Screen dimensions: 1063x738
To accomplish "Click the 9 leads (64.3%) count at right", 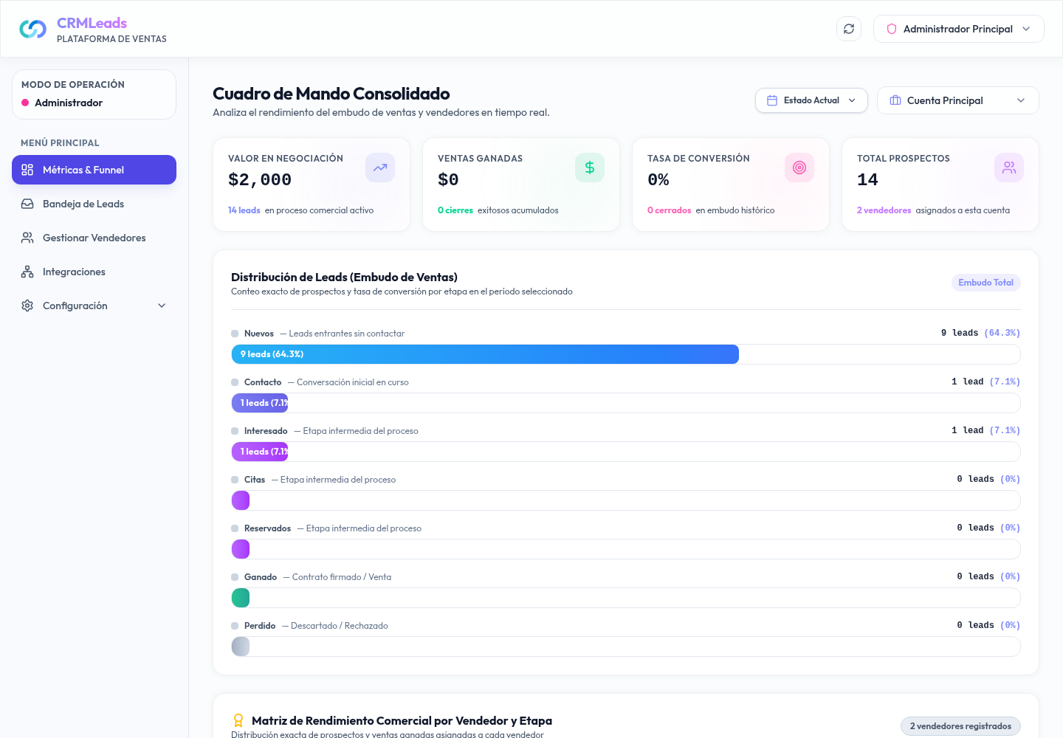I will 980,333.
